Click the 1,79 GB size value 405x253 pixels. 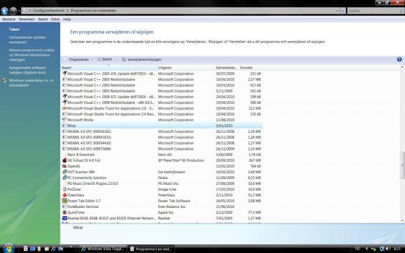255,154
